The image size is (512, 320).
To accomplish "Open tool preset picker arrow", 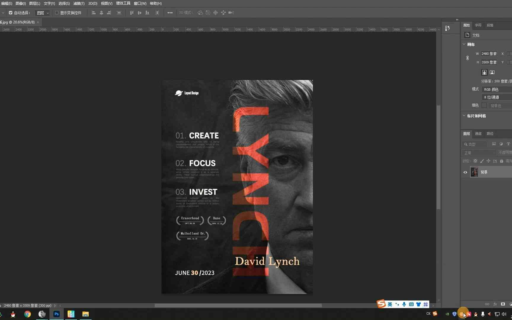I will pos(3,13).
